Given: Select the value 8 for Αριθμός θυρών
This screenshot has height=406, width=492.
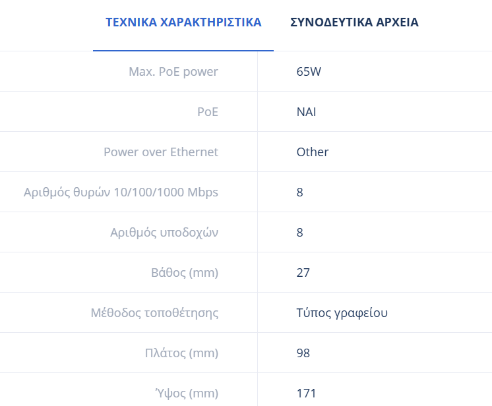Looking at the screenshot, I should [x=300, y=192].
